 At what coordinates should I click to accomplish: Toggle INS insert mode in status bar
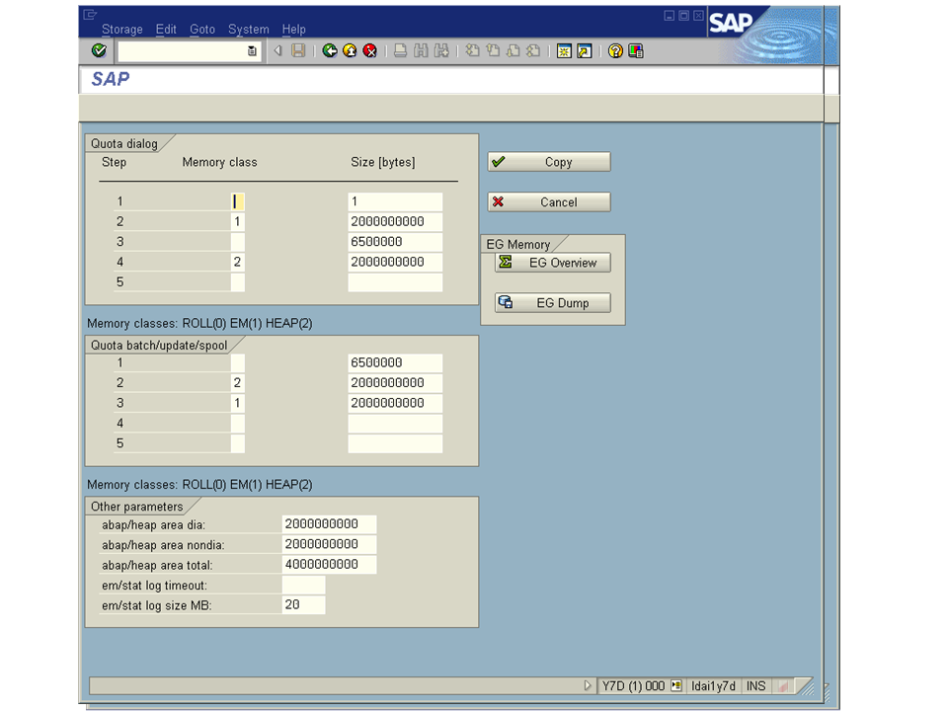[755, 685]
